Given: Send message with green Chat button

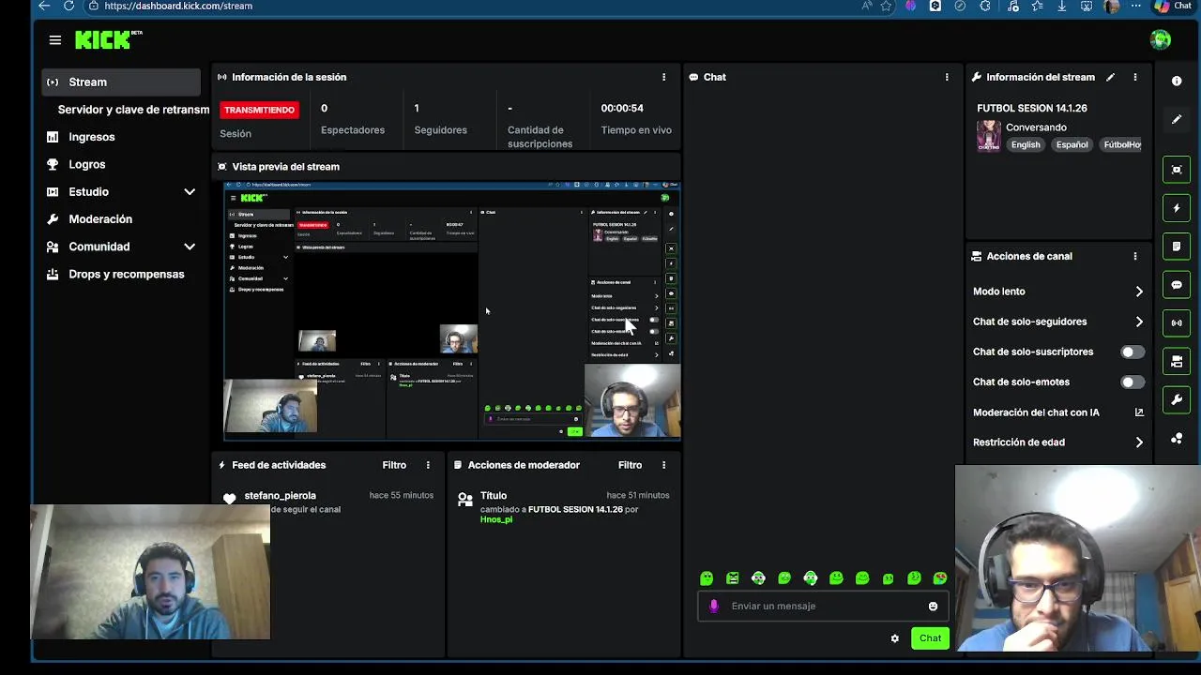Looking at the screenshot, I should (x=930, y=638).
